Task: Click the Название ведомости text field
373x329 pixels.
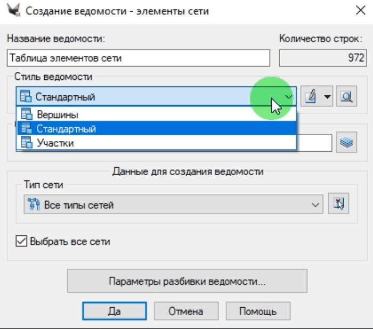Action: coord(139,58)
